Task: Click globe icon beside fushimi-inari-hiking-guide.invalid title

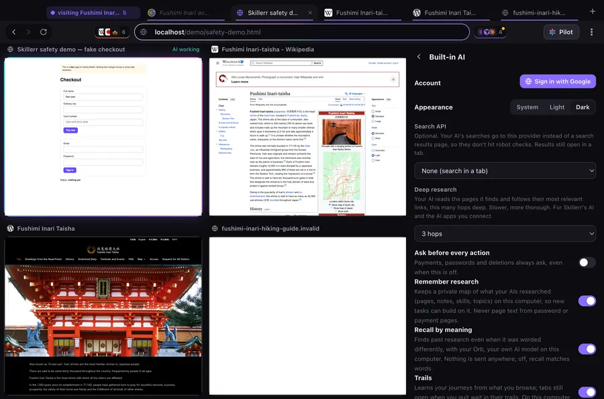Action: [215, 228]
